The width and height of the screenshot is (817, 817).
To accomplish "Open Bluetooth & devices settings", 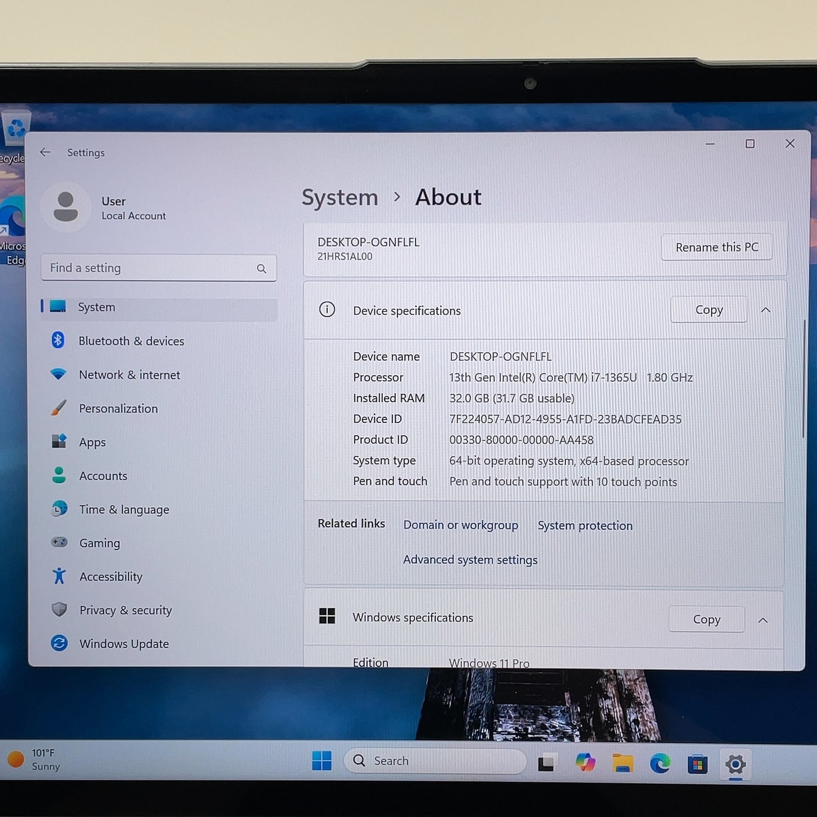I will tap(158, 341).
